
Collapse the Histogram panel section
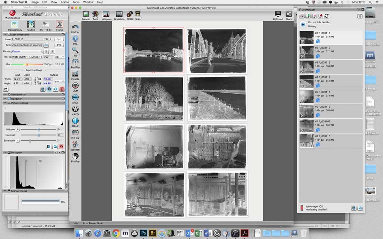(x=5, y=153)
